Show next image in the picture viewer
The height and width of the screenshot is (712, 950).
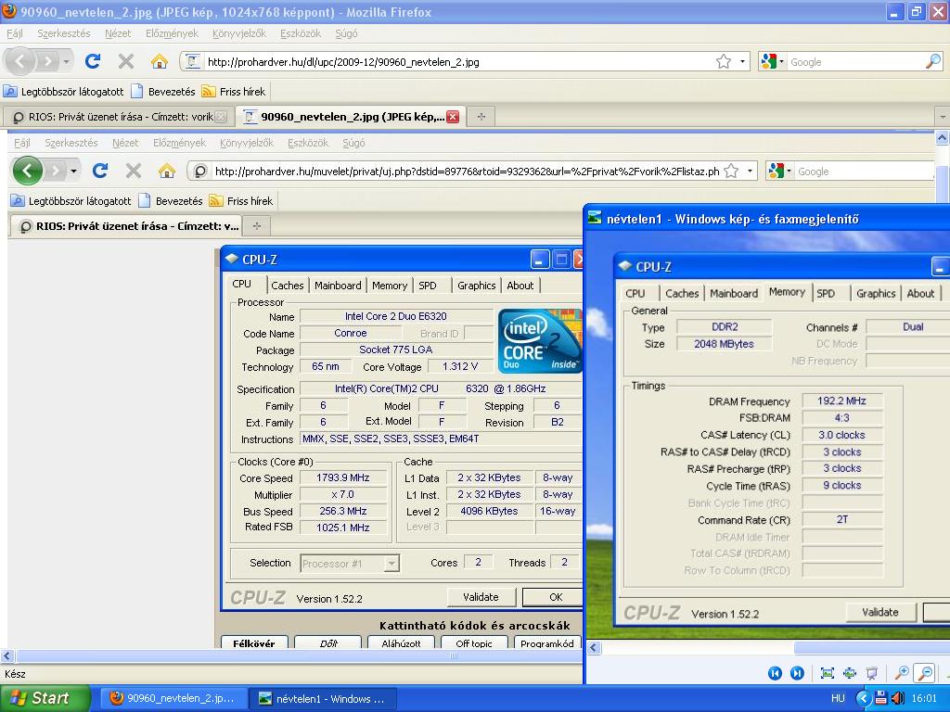[797, 673]
